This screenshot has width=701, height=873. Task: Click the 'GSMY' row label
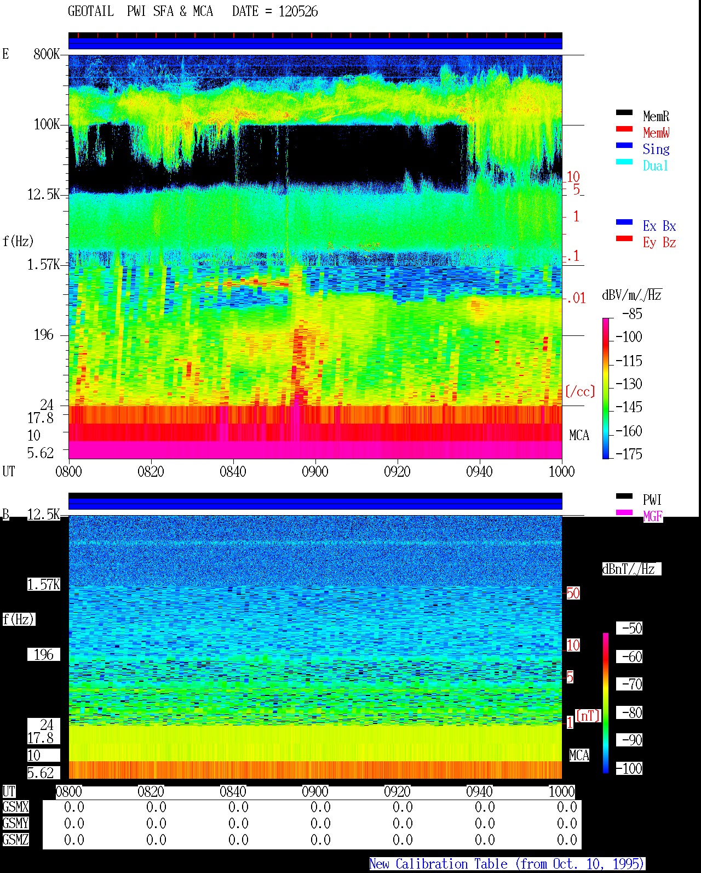pos(15,823)
